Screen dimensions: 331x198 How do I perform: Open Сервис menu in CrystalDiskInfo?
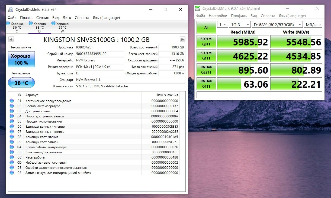tap(43, 18)
